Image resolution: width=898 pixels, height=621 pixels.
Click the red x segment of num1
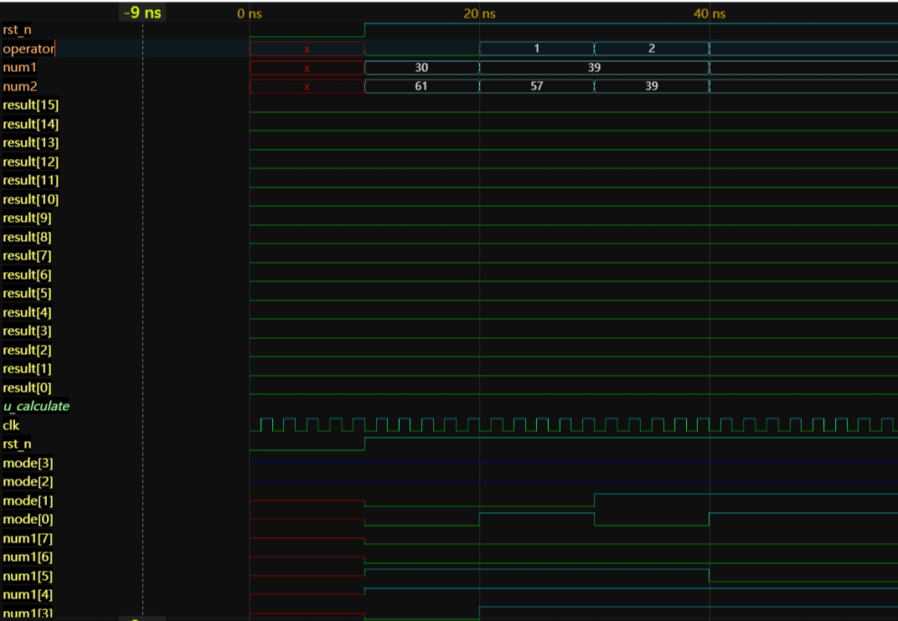[x=307, y=68]
